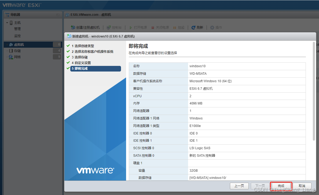This screenshot has height=195, width=319.
Task: Open the Host (主机) navigator item
Action: (x=17, y=23)
